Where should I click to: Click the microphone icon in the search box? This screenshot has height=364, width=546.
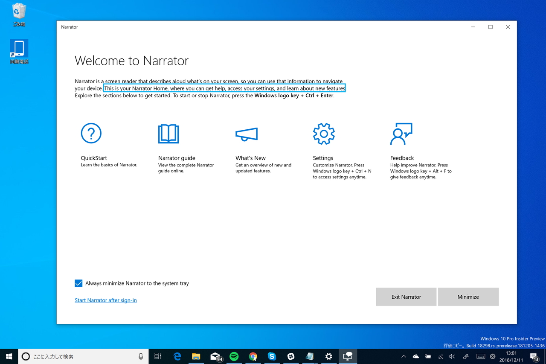[x=141, y=357]
